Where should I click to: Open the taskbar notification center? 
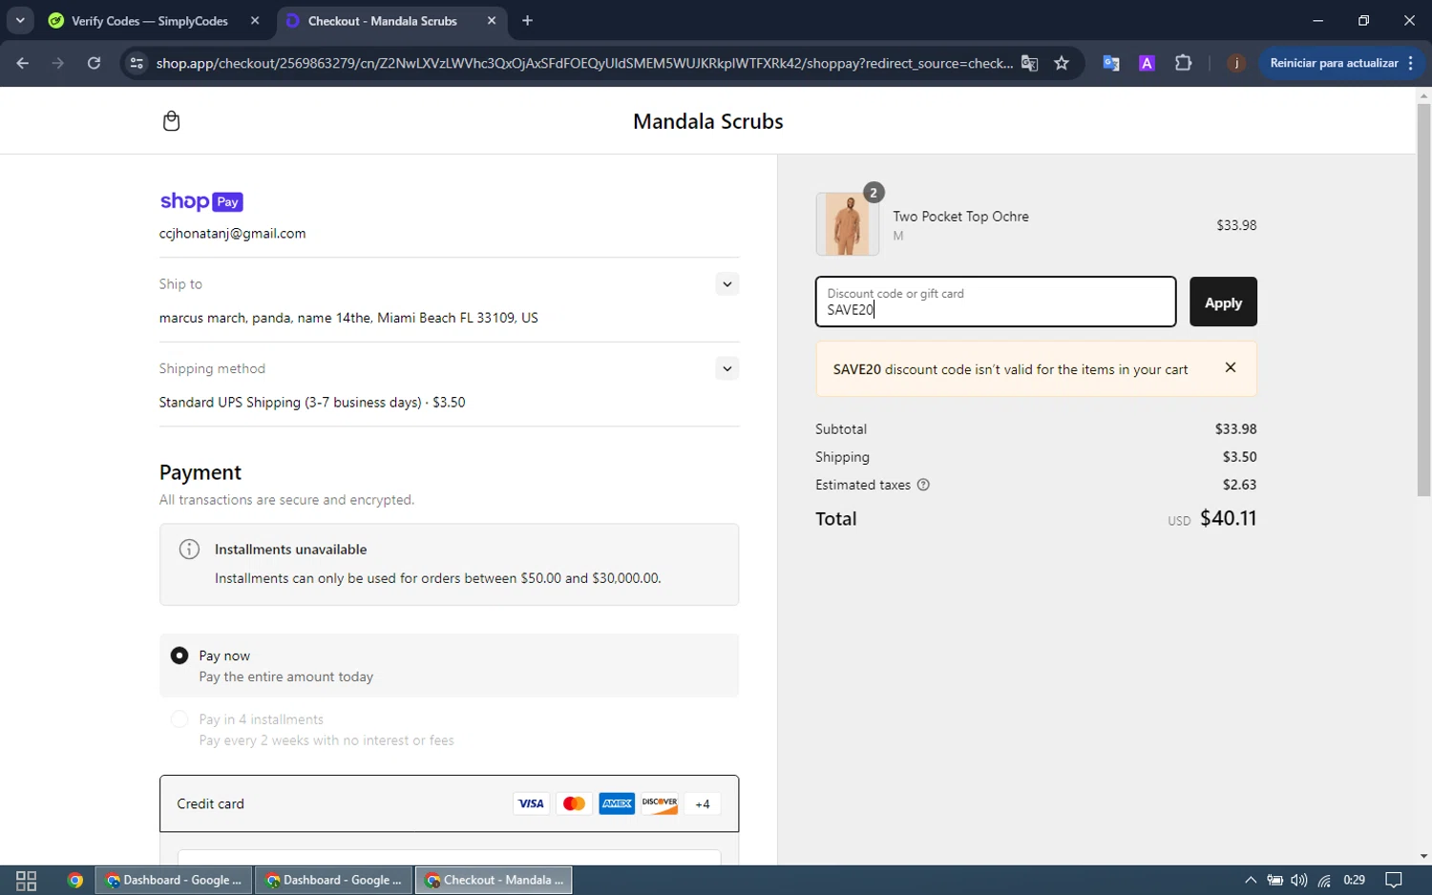click(1393, 880)
